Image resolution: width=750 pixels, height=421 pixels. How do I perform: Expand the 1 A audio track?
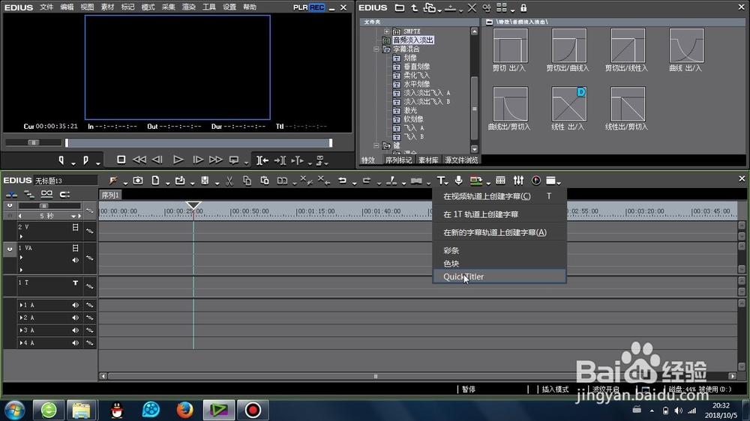point(20,305)
